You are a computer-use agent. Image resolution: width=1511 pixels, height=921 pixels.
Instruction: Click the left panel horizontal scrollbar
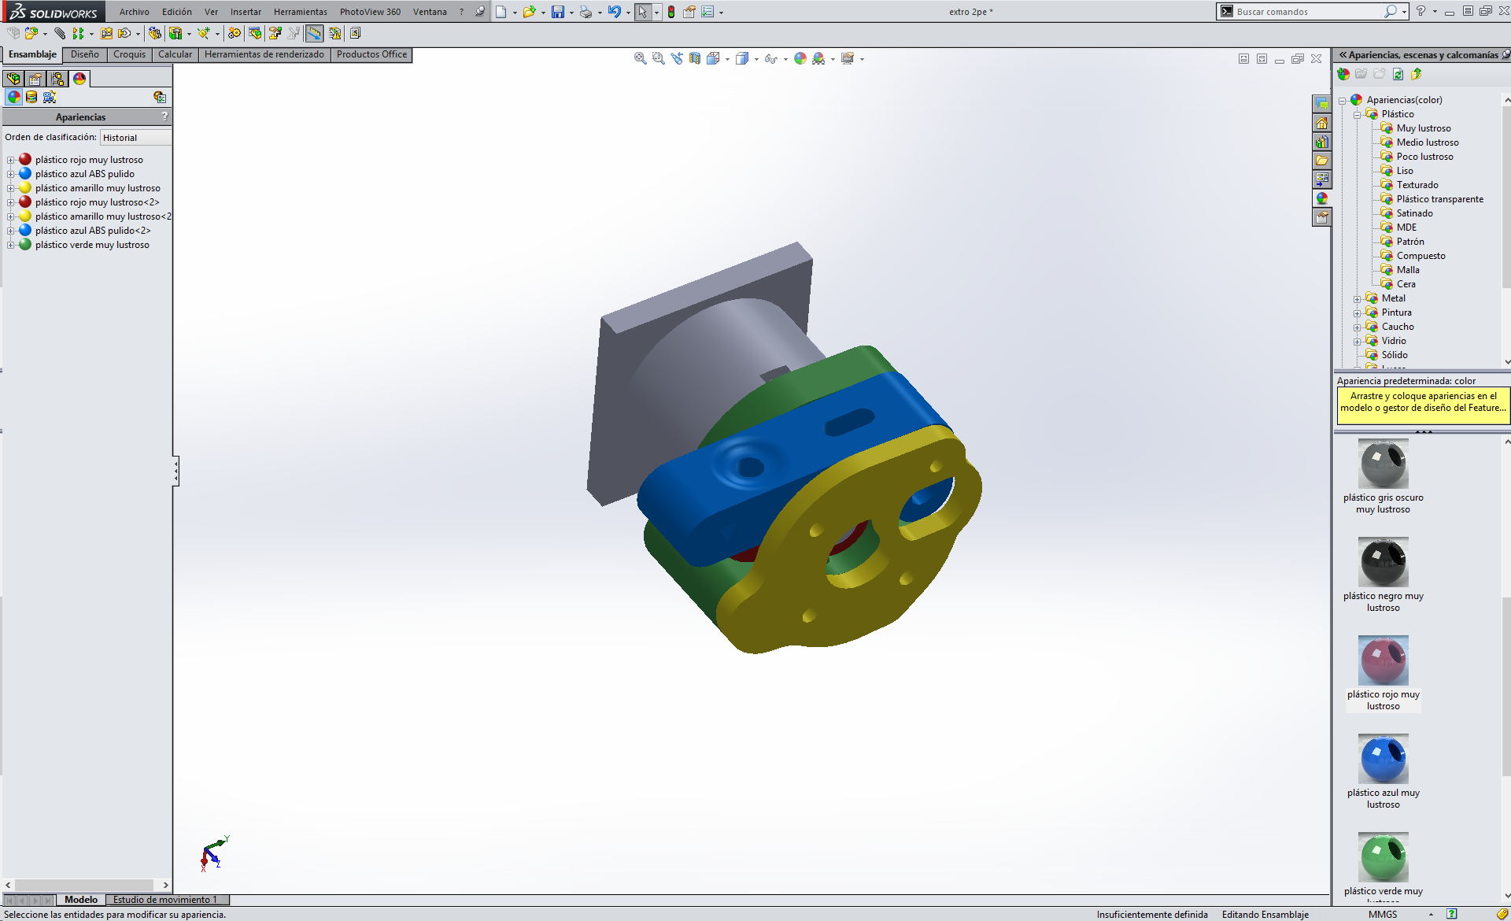point(87,885)
